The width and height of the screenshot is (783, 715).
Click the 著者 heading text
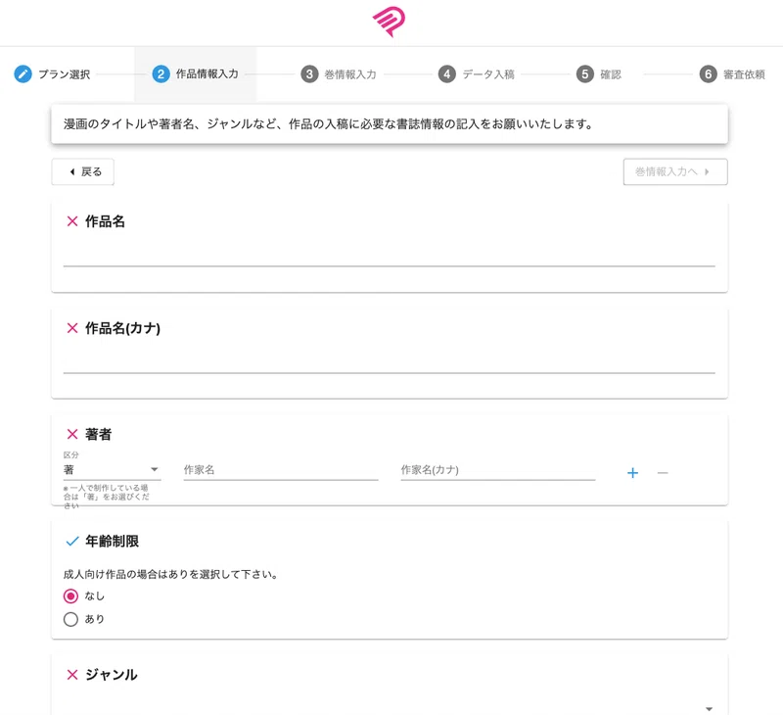click(98, 434)
